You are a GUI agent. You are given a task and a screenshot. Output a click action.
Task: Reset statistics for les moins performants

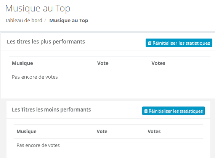(x=173, y=111)
